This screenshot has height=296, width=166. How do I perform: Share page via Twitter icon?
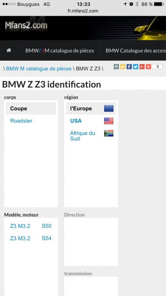135,67
